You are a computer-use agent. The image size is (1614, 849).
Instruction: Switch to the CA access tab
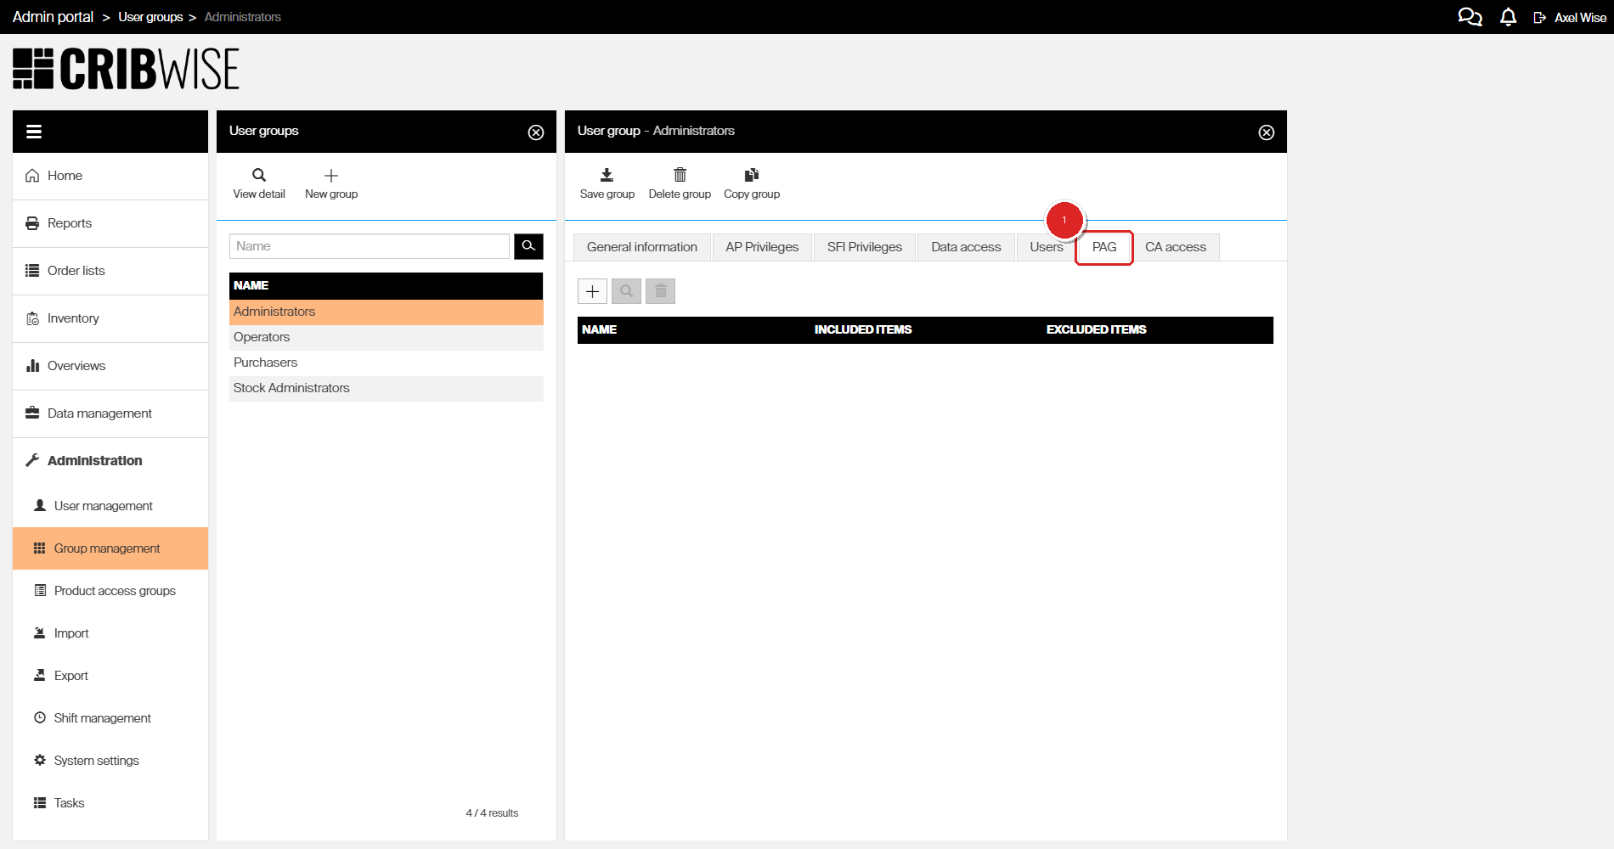tap(1175, 247)
